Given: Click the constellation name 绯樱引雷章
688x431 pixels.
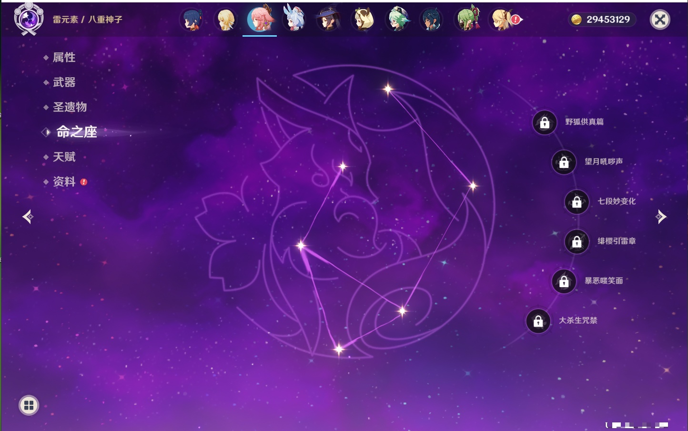Looking at the screenshot, I should [x=617, y=241].
